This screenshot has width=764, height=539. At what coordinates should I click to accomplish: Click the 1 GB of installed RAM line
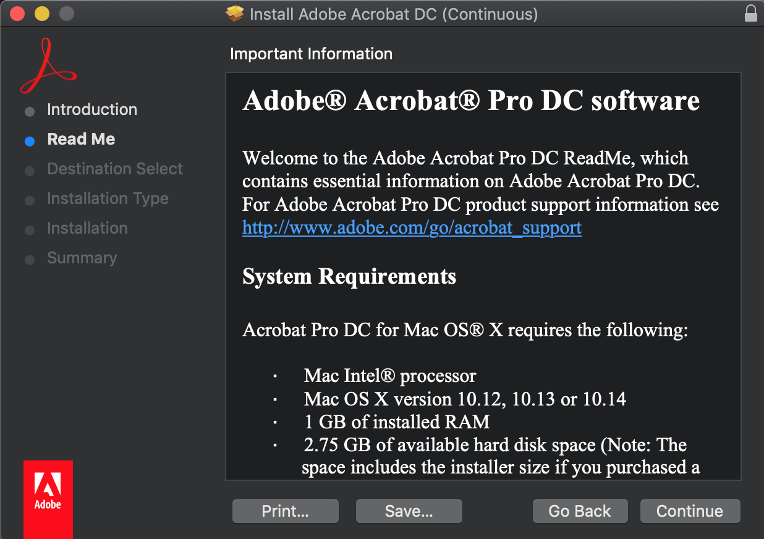[397, 422]
